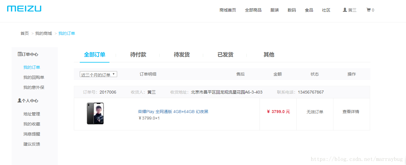Switch to the 其他 tab
The height and width of the screenshot is (165, 406).
[269, 55]
